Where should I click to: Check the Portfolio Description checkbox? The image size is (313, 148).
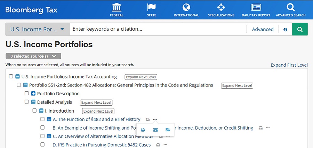27,93
